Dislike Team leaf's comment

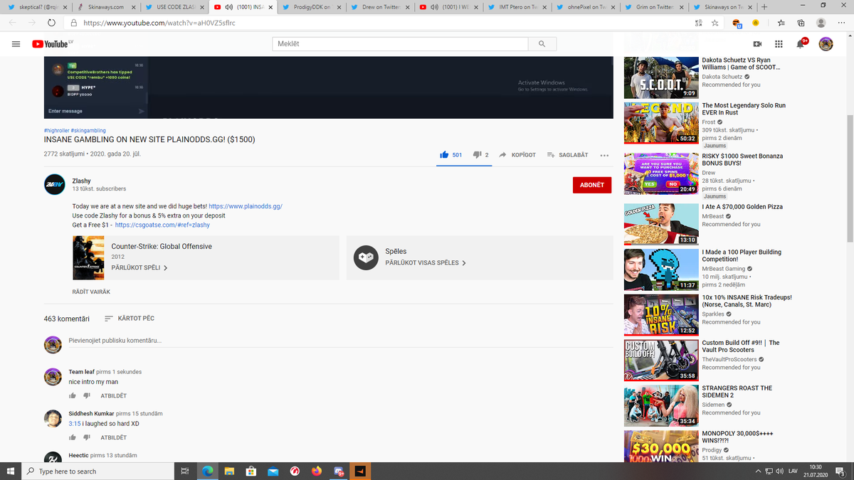(x=87, y=395)
